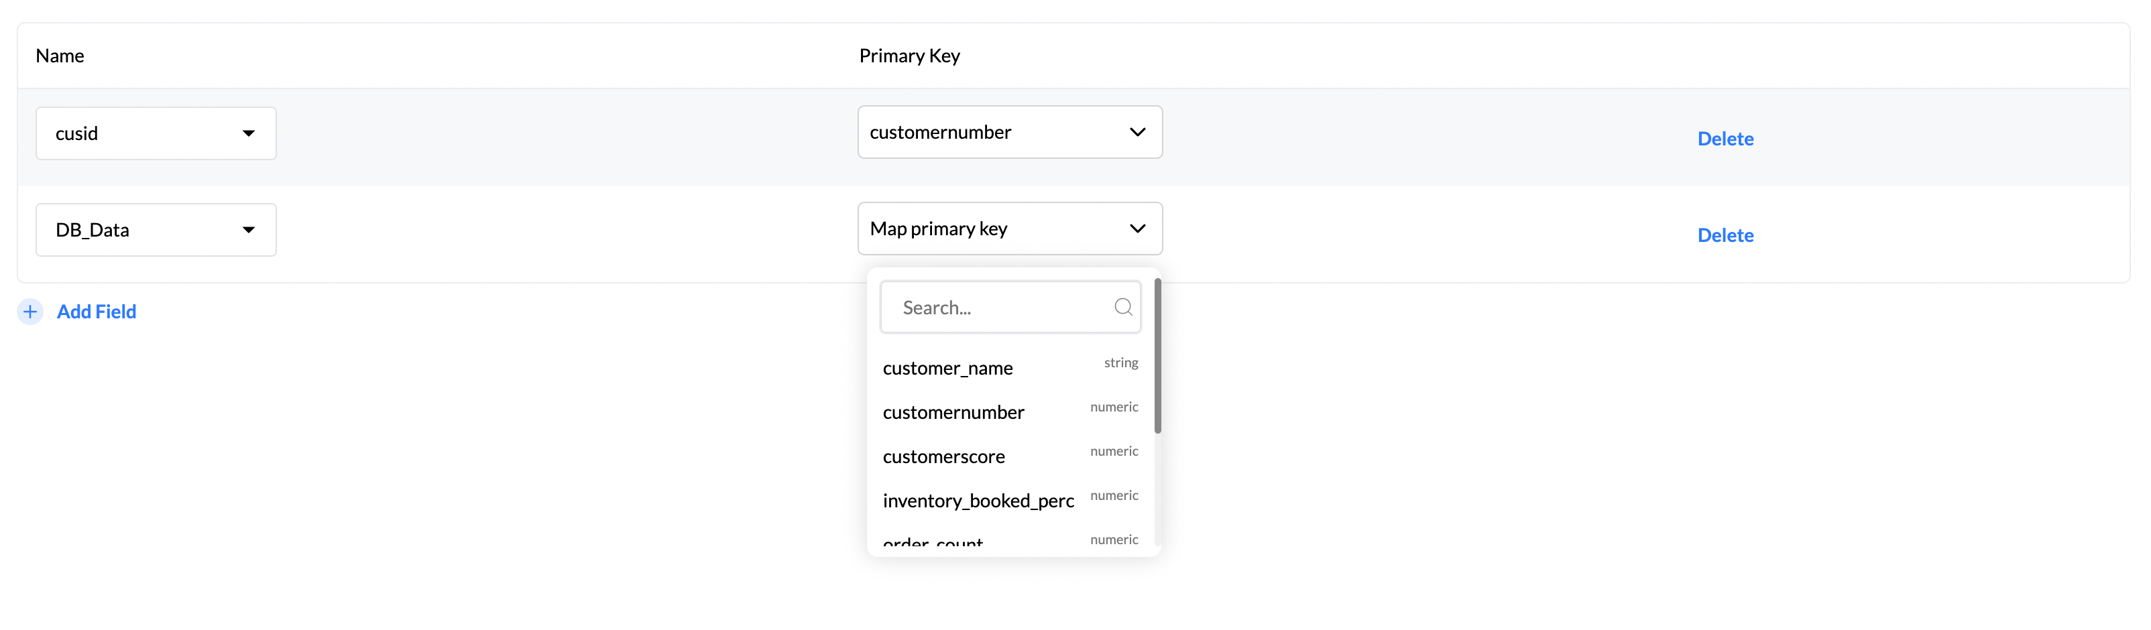Click the dropdown list's vertical scrollbar
Image resolution: width=2151 pixels, height=630 pixels.
click(x=1157, y=357)
